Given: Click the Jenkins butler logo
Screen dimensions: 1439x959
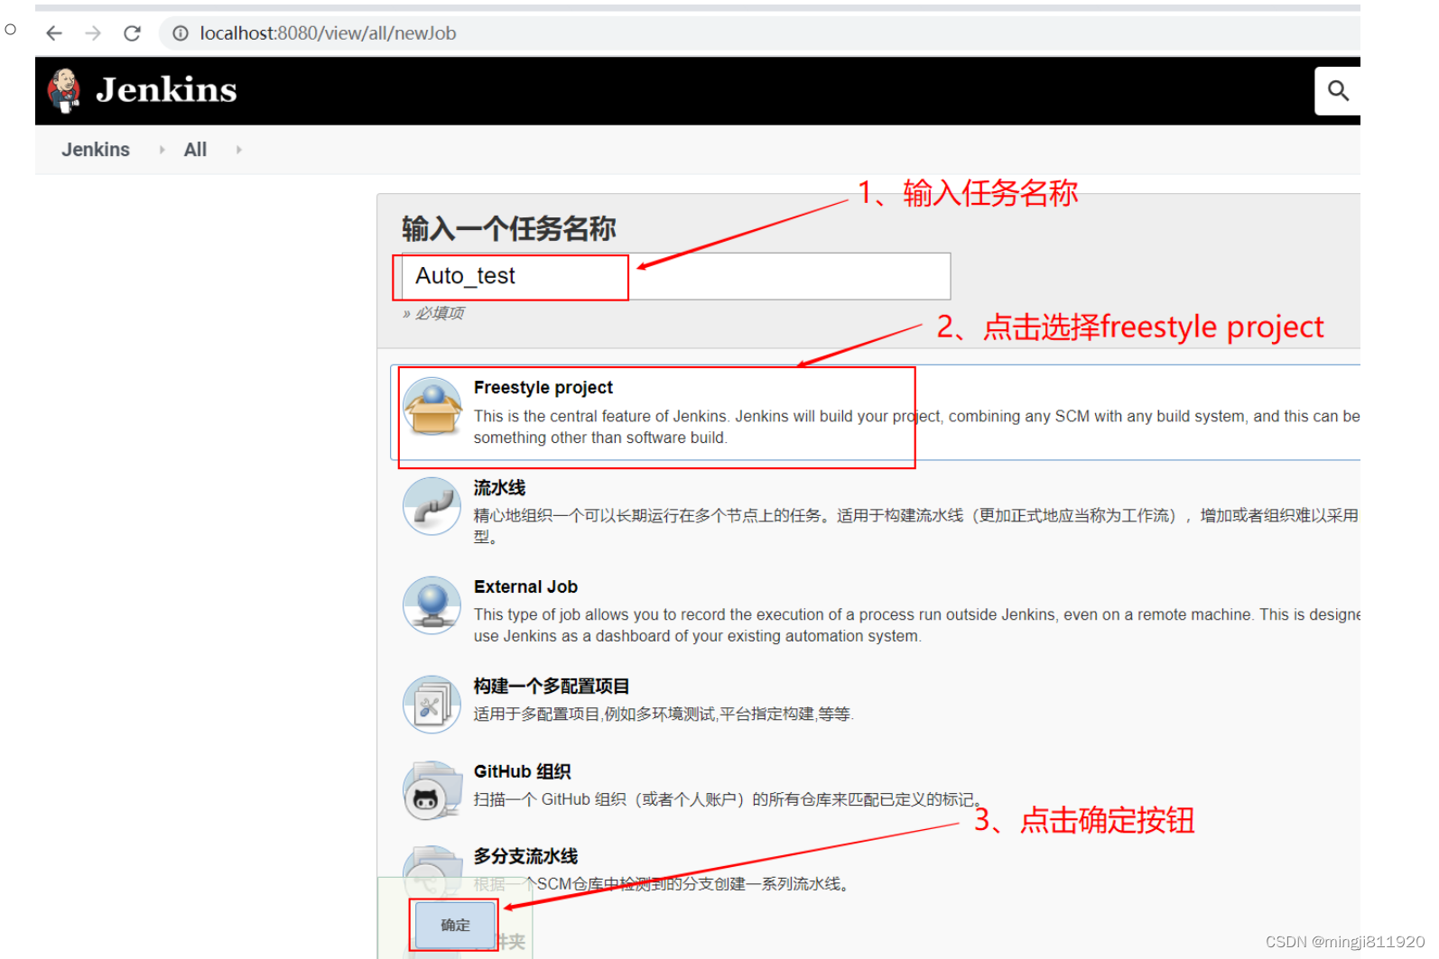Looking at the screenshot, I should (64, 90).
